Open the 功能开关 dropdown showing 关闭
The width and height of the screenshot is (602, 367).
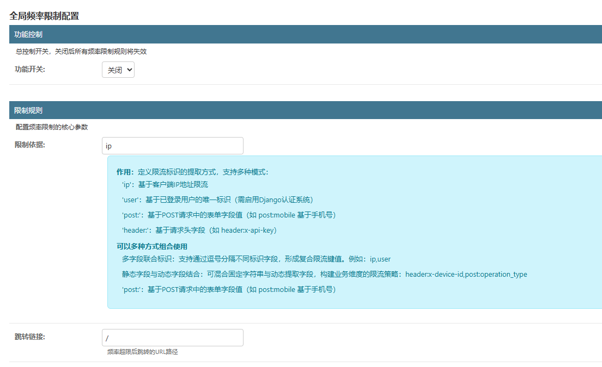118,70
